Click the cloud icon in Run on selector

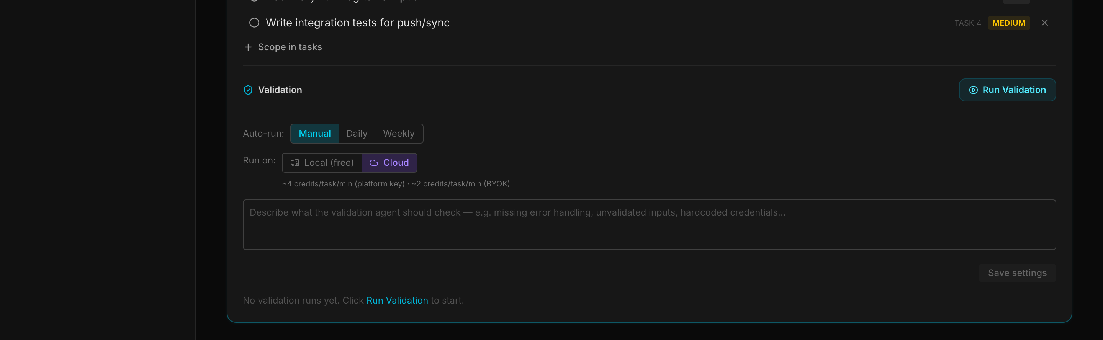tap(373, 163)
